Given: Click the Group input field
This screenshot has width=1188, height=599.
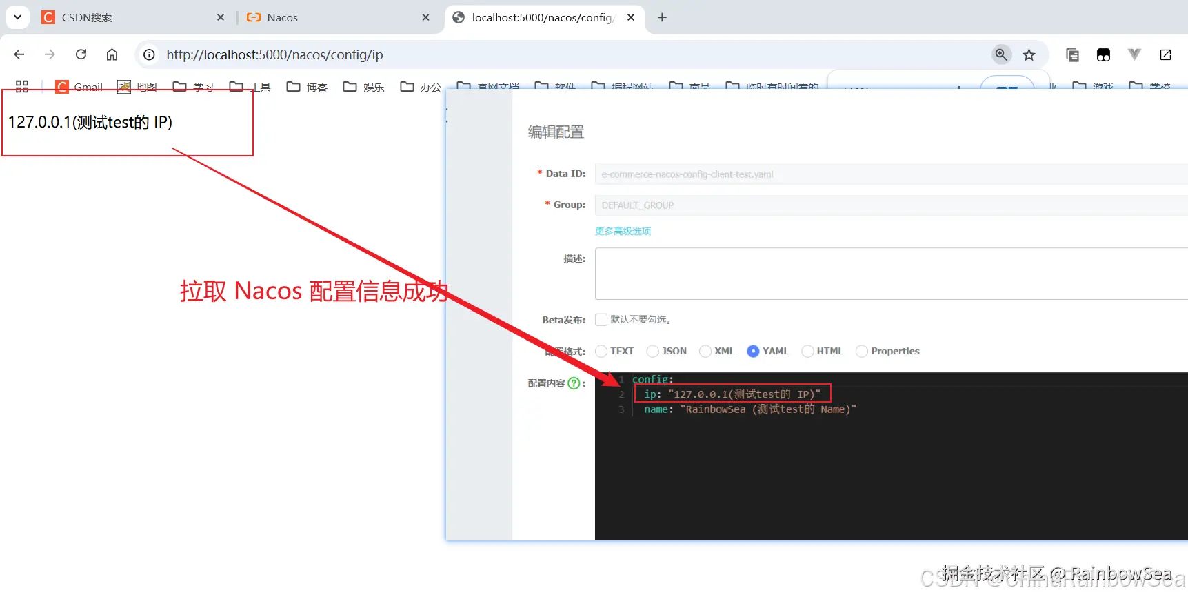Looking at the screenshot, I should coord(892,205).
